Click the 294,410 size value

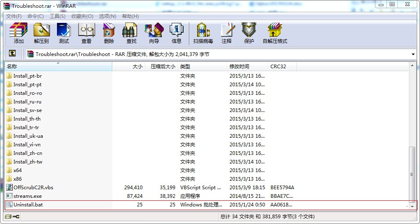coord(134,187)
